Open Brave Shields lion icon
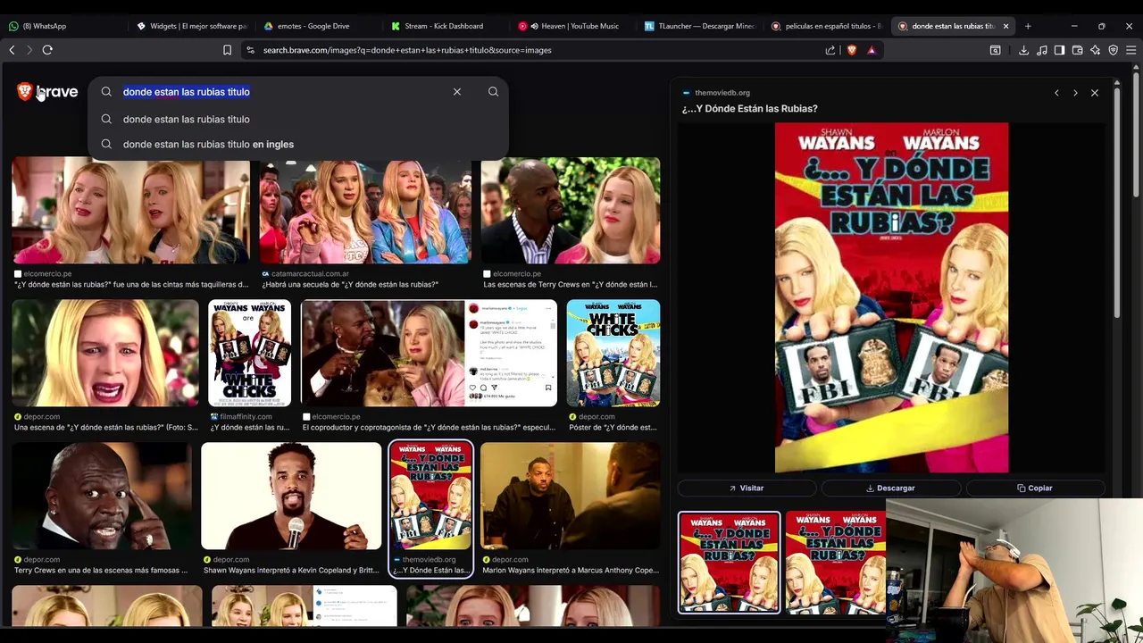The width and height of the screenshot is (1143, 643). point(851,50)
